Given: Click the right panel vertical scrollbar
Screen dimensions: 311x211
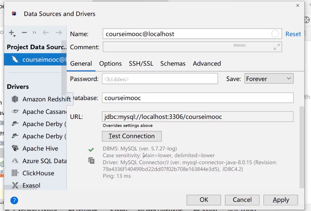Looking at the screenshot, I should point(302,147).
